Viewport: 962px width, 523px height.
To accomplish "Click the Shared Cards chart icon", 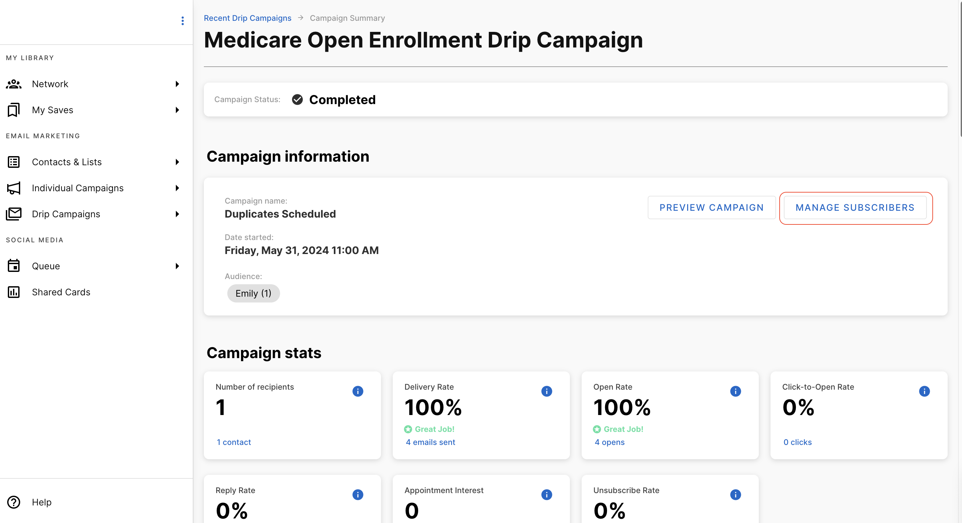I will click(x=14, y=292).
